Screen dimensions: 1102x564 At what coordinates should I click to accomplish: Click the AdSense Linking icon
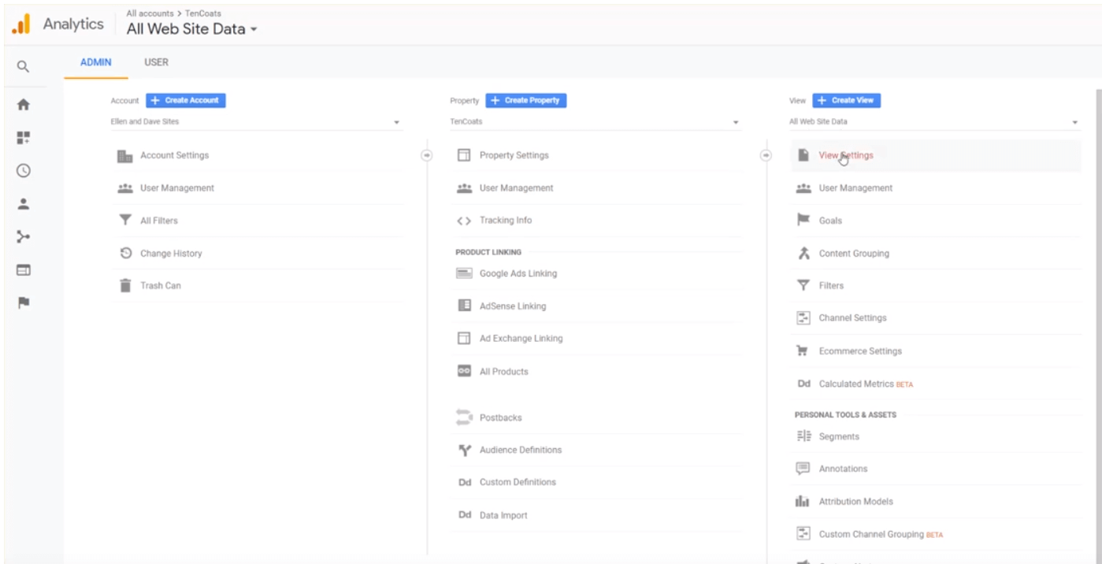pos(464,306)
